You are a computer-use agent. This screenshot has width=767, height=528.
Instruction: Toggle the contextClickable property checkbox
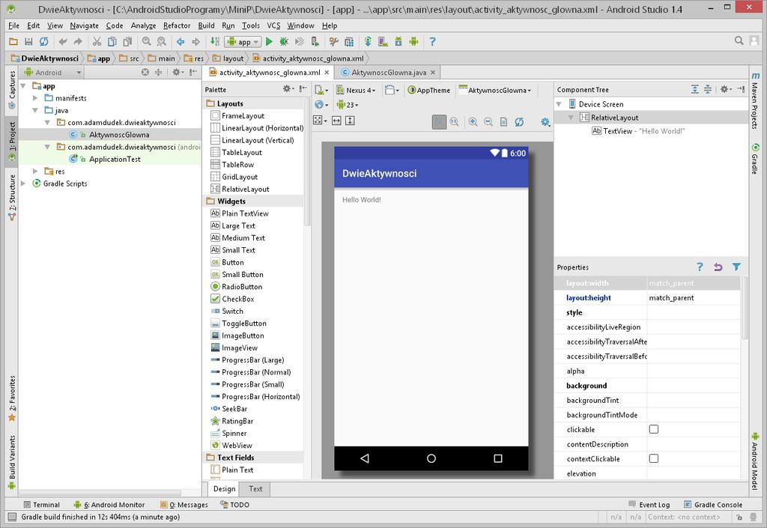click(653, 458)
